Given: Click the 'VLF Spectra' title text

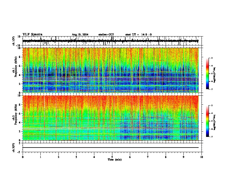Looking at the screenshot, I should coord(32,35).
